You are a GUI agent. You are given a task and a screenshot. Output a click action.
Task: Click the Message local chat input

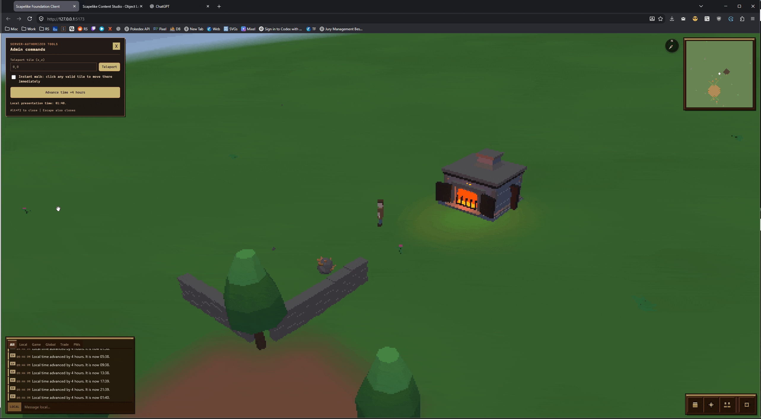tap(78, 407)
